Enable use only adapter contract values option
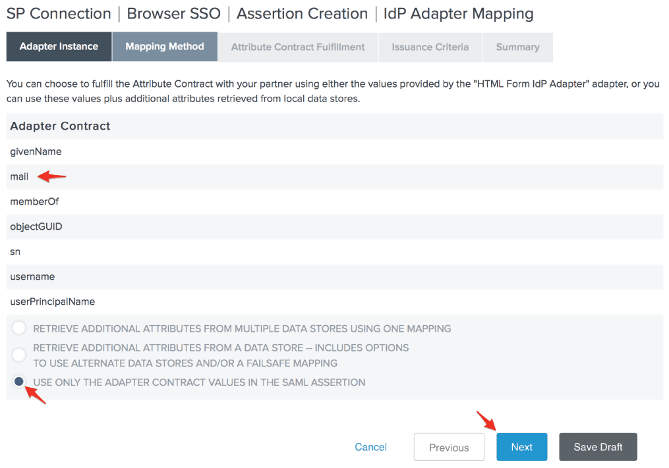The width and height of the screenshot is (669, 468). tap(18, 382)
